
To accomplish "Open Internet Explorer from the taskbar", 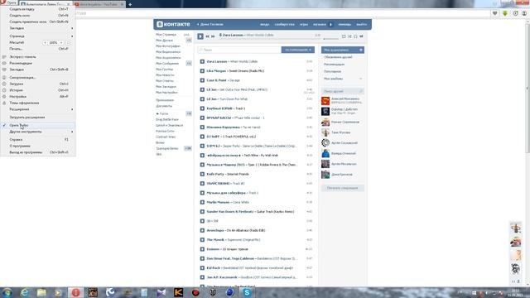I will coord(24,292).
